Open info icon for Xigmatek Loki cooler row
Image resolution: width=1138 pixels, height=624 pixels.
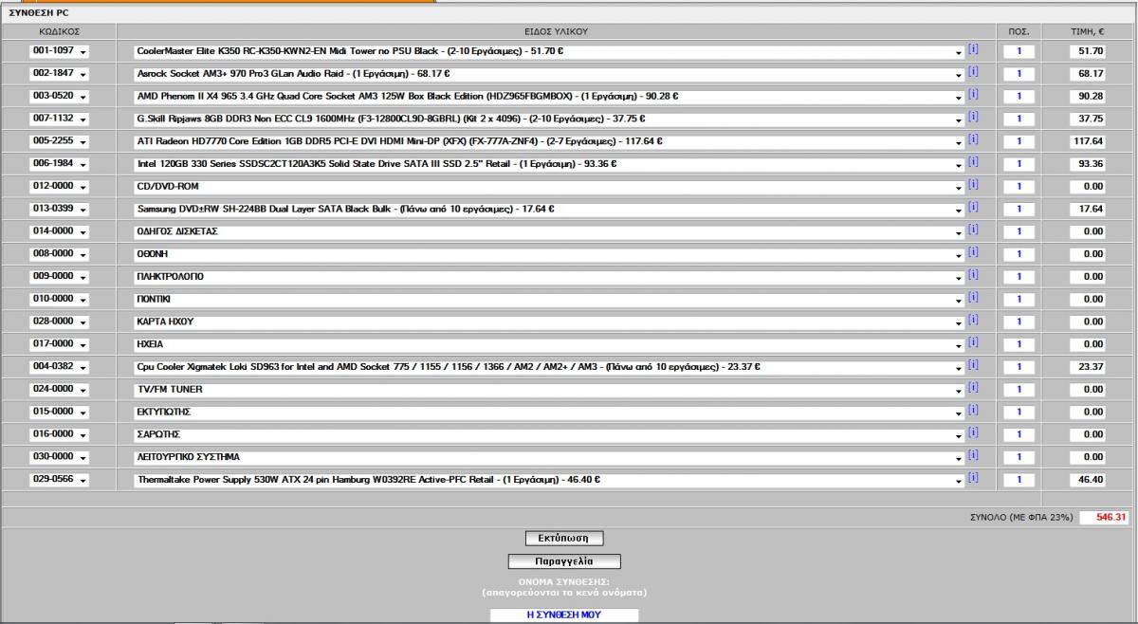[x=973, y=366]
